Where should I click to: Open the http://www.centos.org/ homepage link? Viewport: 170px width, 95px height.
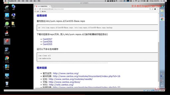point(66,73)
